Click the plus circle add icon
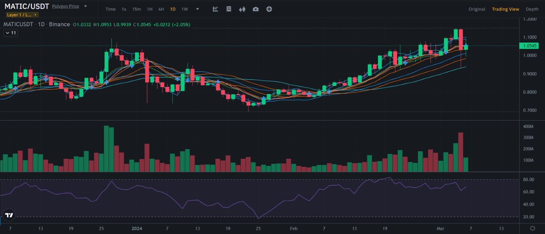 tap(269, 9)
